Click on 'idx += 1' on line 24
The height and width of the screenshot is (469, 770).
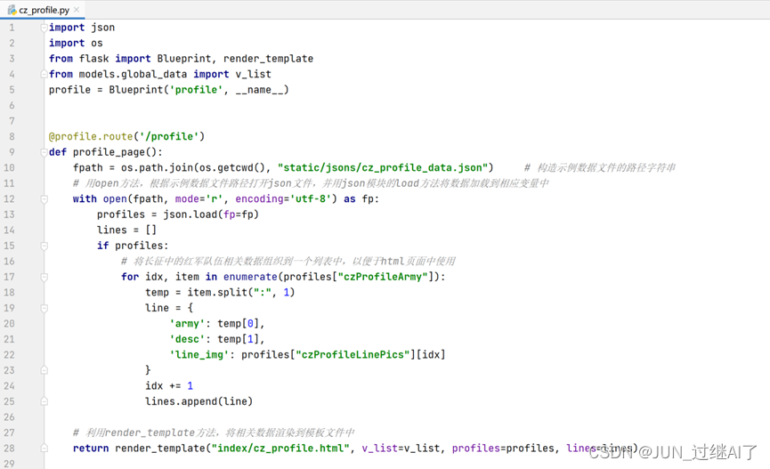169,386
